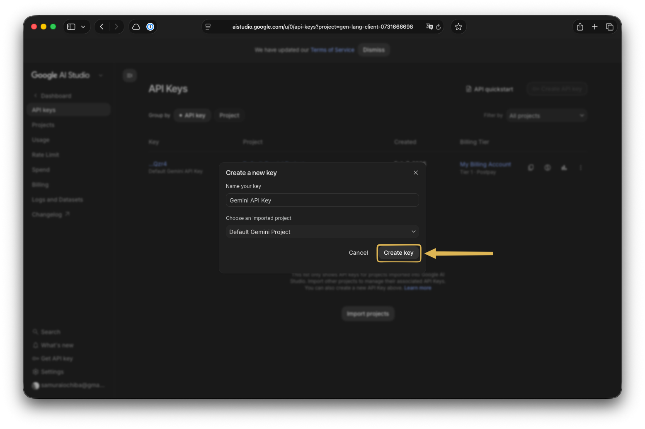
Task: Open API quickstart link
Action: tap(490, 89)
